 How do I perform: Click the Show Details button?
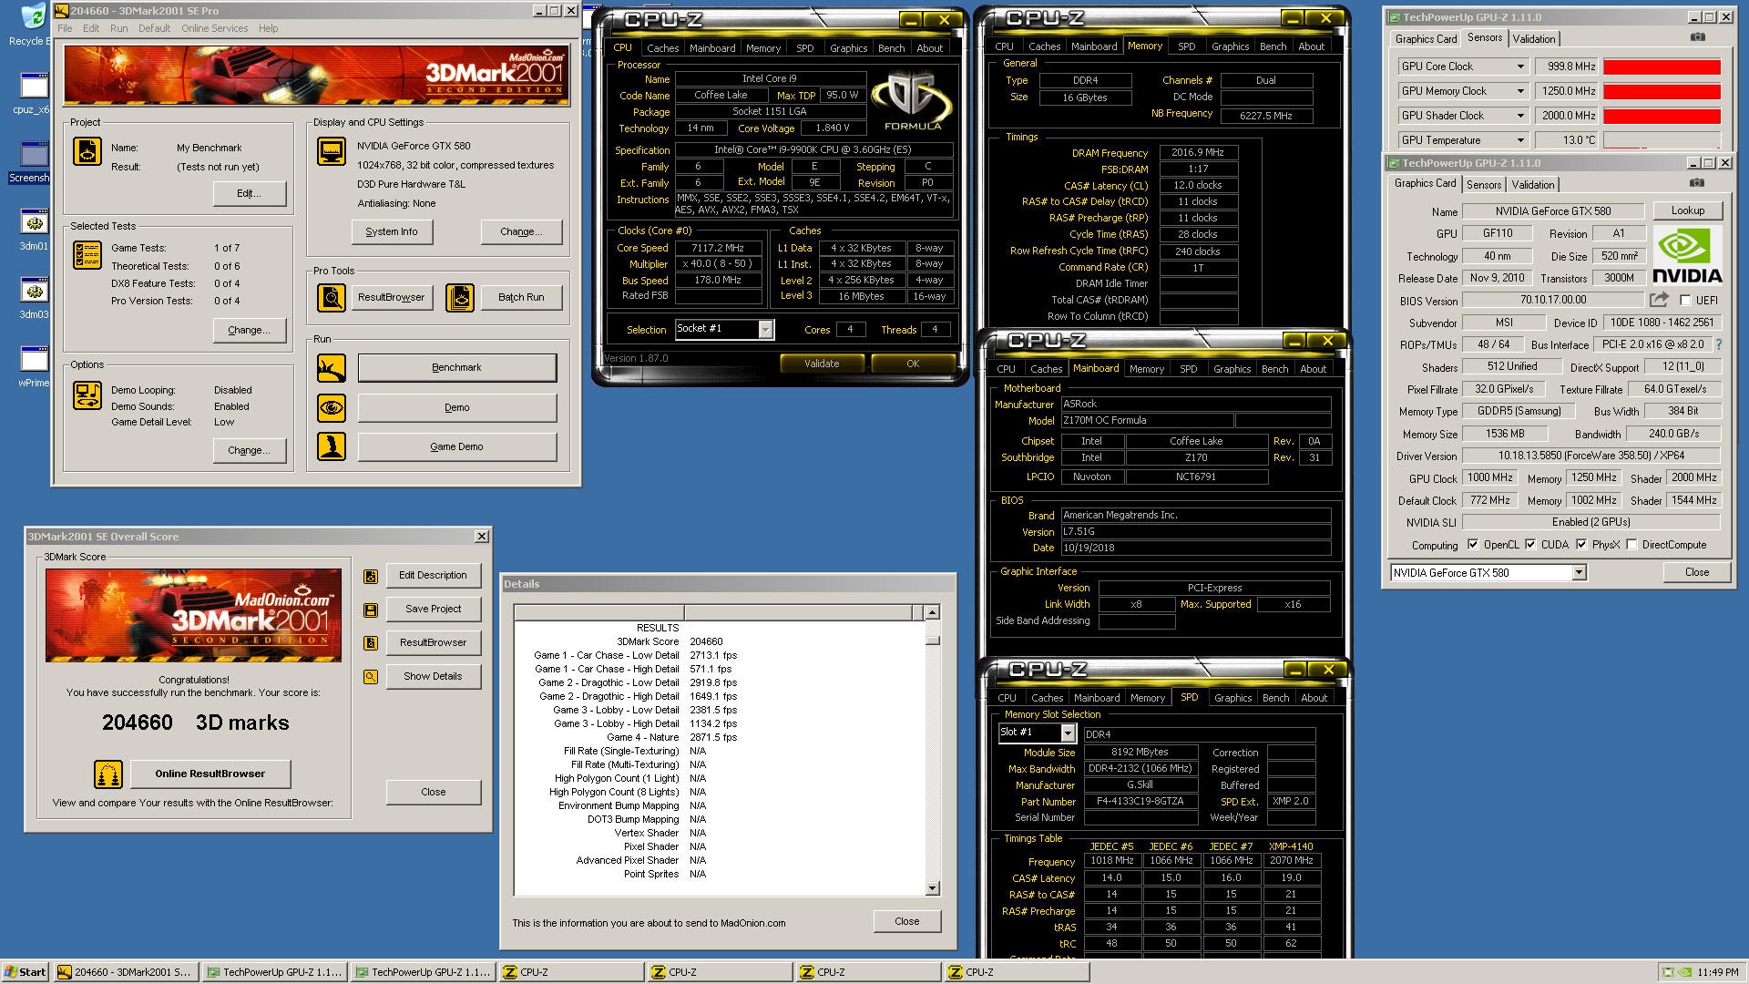point(433,677)
